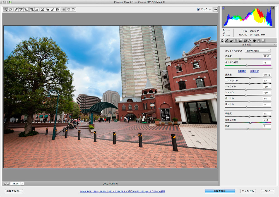
Task: Rotate image clockwise
Action: 73,10
